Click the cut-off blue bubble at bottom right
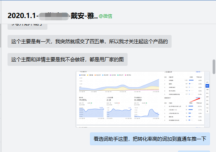Screen dimensions: 216x152 194,151
